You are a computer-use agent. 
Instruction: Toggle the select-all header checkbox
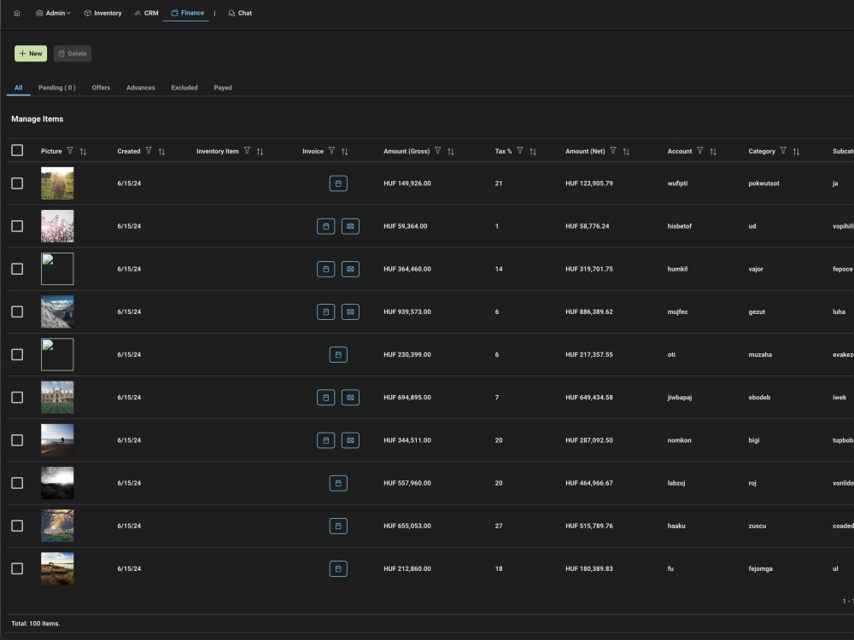click(x=17, y=150)
